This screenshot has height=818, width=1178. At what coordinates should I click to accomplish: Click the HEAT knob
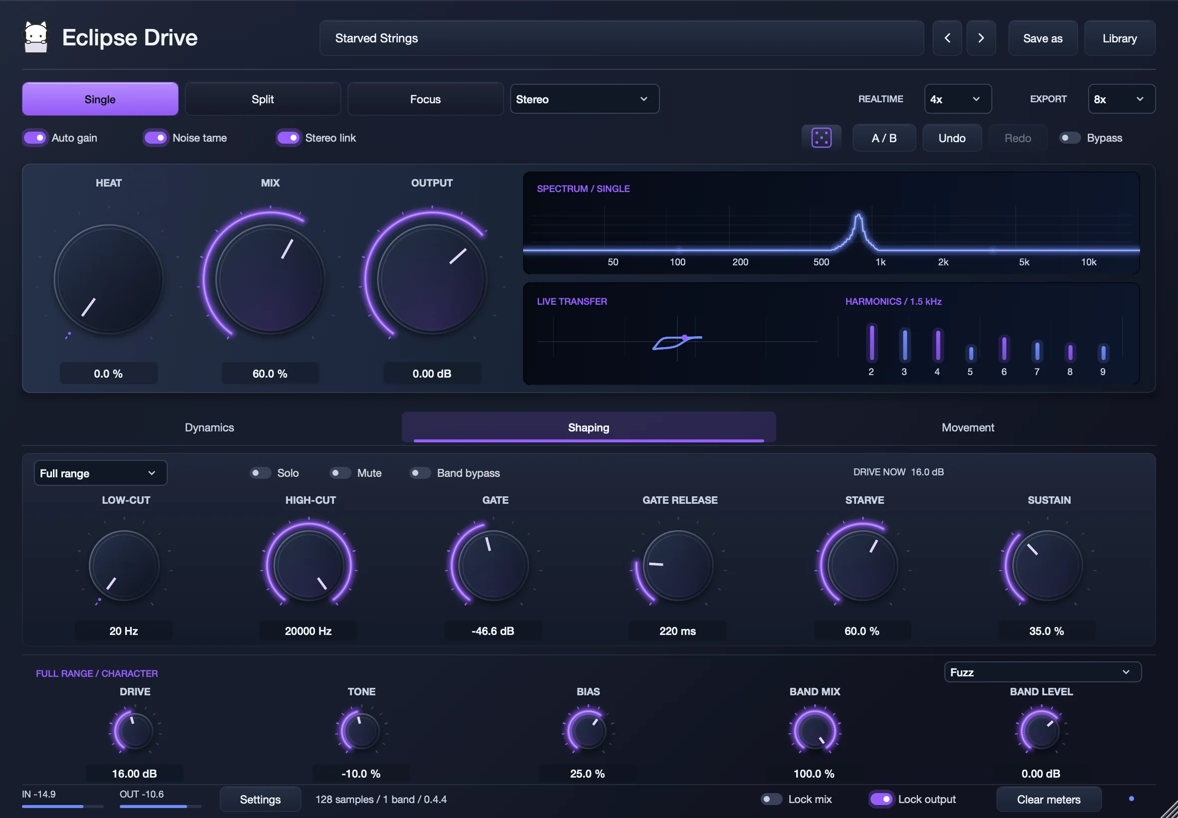(x=109, y=279)
